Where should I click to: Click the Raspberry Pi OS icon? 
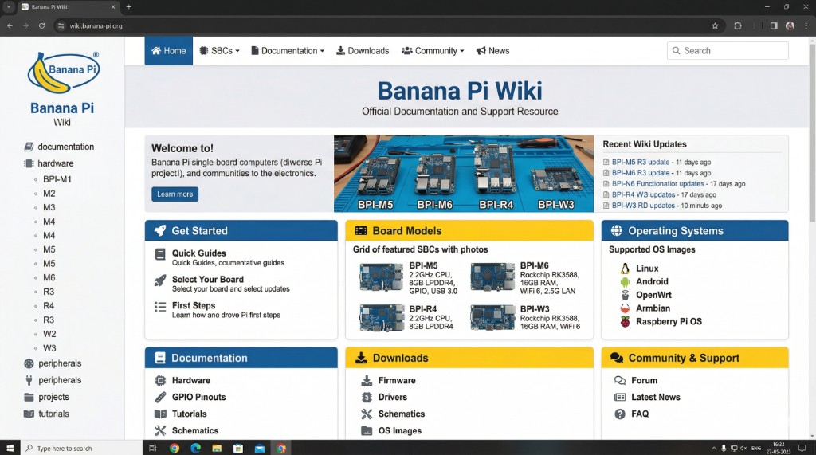(x=625, y=322)
